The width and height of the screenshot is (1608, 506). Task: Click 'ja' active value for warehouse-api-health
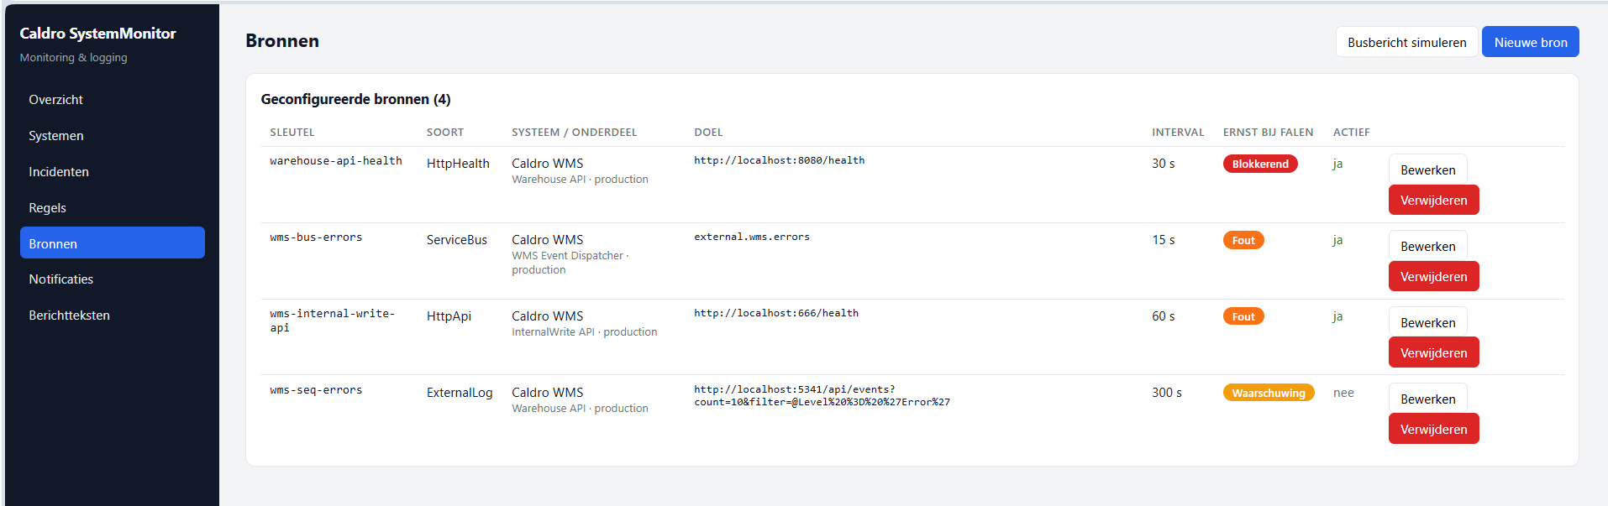[x=1337, y=164]
